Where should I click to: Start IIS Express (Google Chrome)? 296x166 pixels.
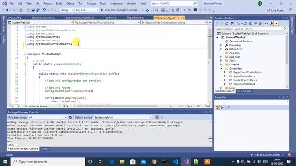pos(119,10)
